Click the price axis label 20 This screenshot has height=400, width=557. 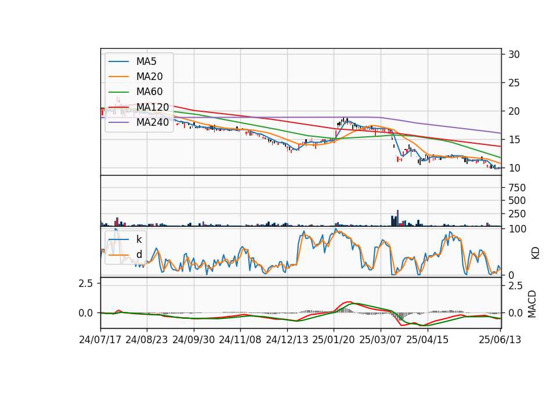(514, 111)
